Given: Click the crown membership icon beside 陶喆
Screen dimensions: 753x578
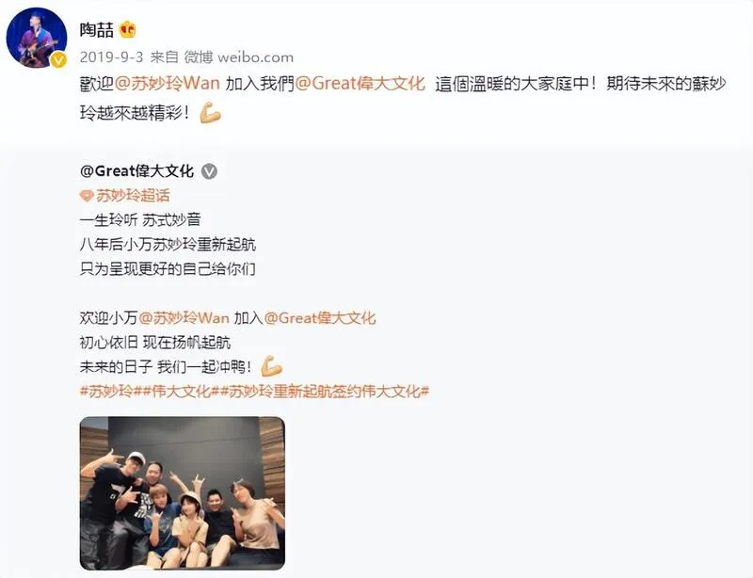Looking at the screenshot, I should (x=127, y=30).
